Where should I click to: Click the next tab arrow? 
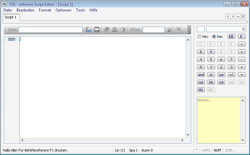pyautogui.click(x=233, y=17)
